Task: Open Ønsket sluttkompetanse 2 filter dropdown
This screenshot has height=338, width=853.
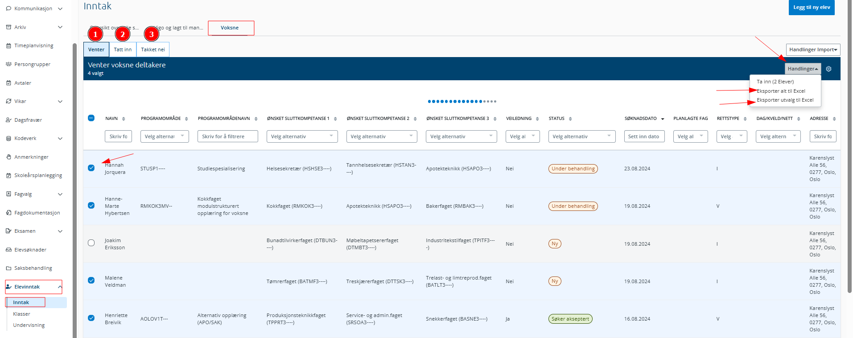Action: point(382,136)
